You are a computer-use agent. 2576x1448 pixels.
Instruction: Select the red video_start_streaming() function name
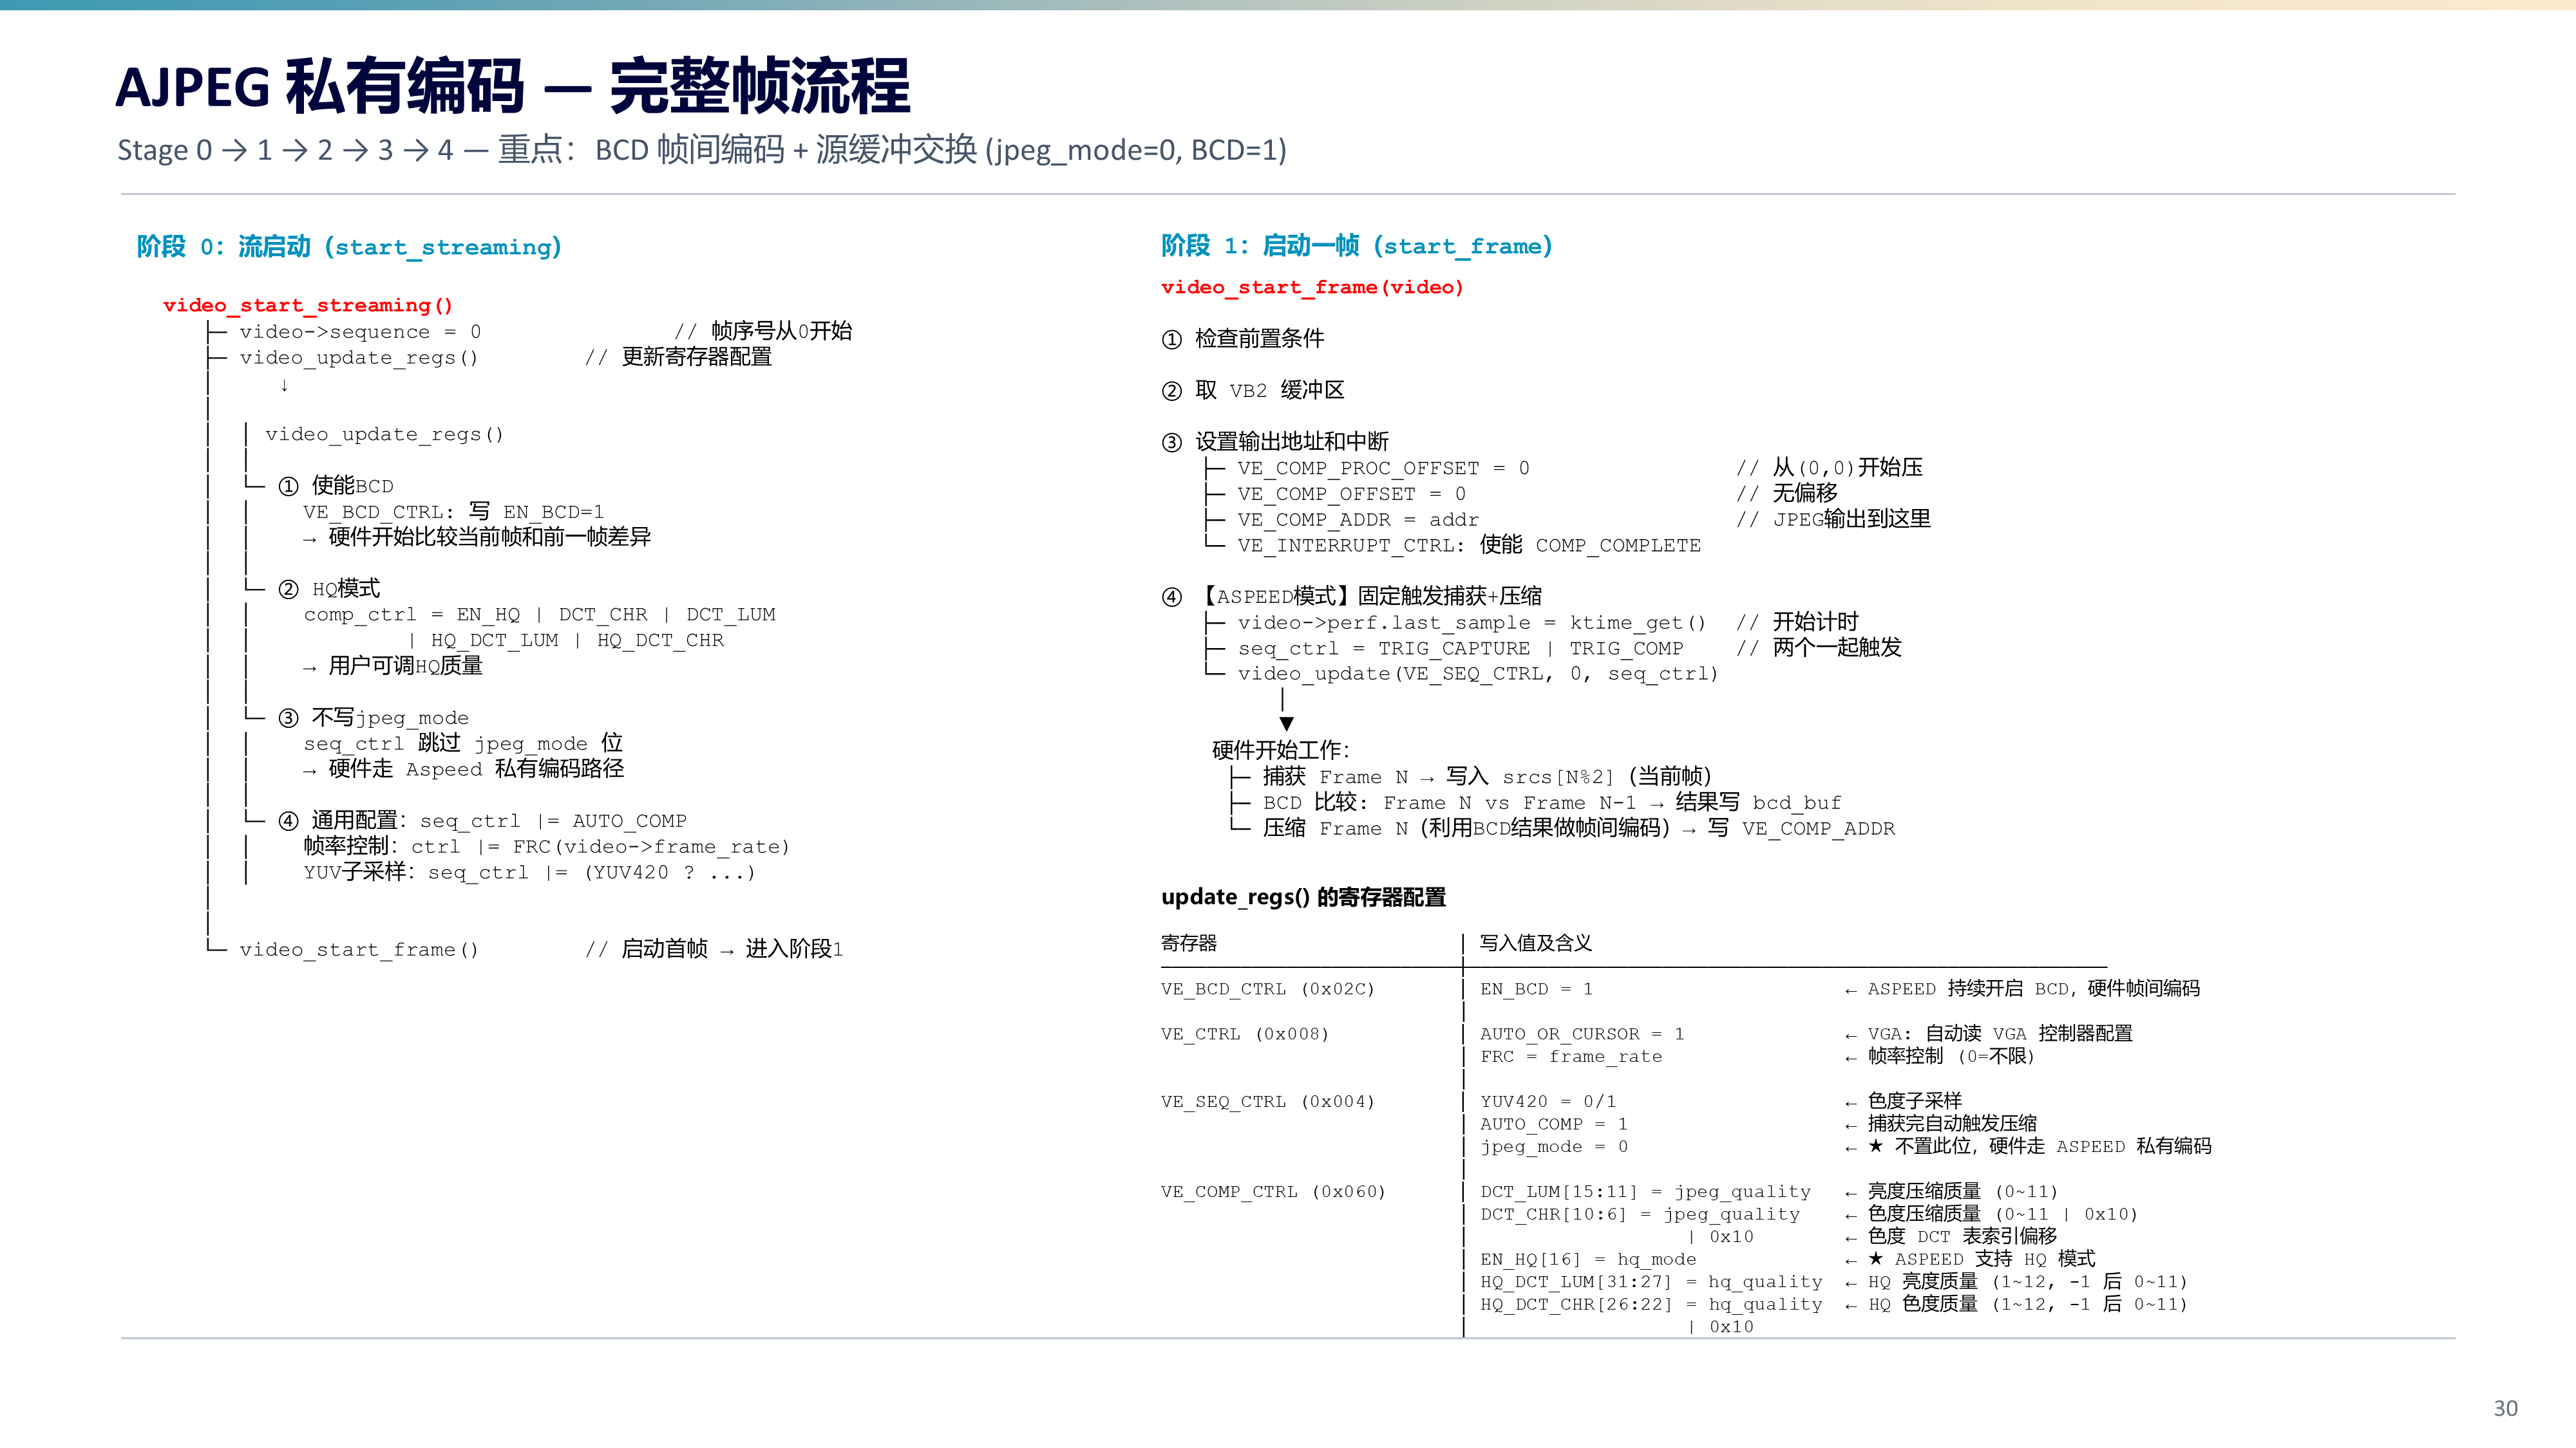pyautogui.click(x=308, y=305)
